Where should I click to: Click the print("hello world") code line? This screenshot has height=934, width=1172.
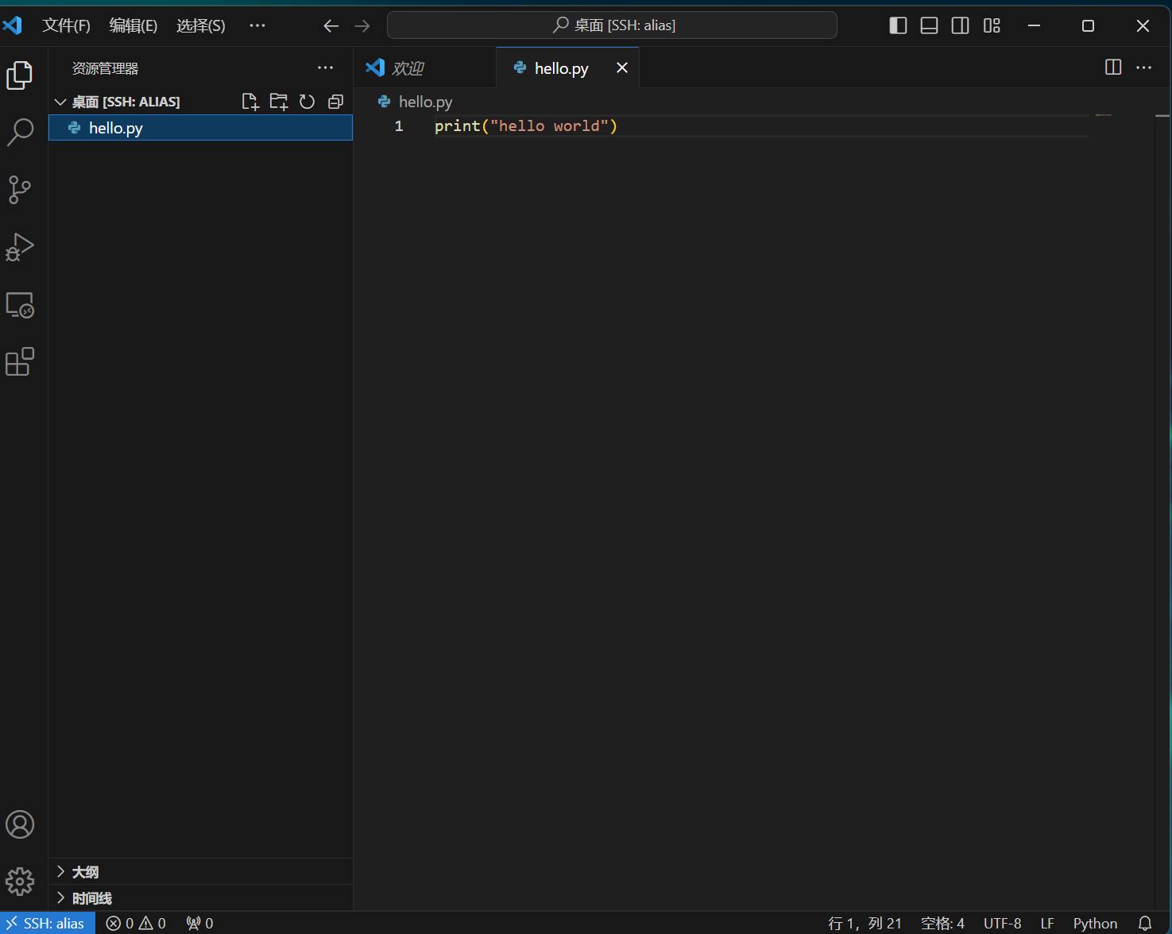click(x=525, y=126)
